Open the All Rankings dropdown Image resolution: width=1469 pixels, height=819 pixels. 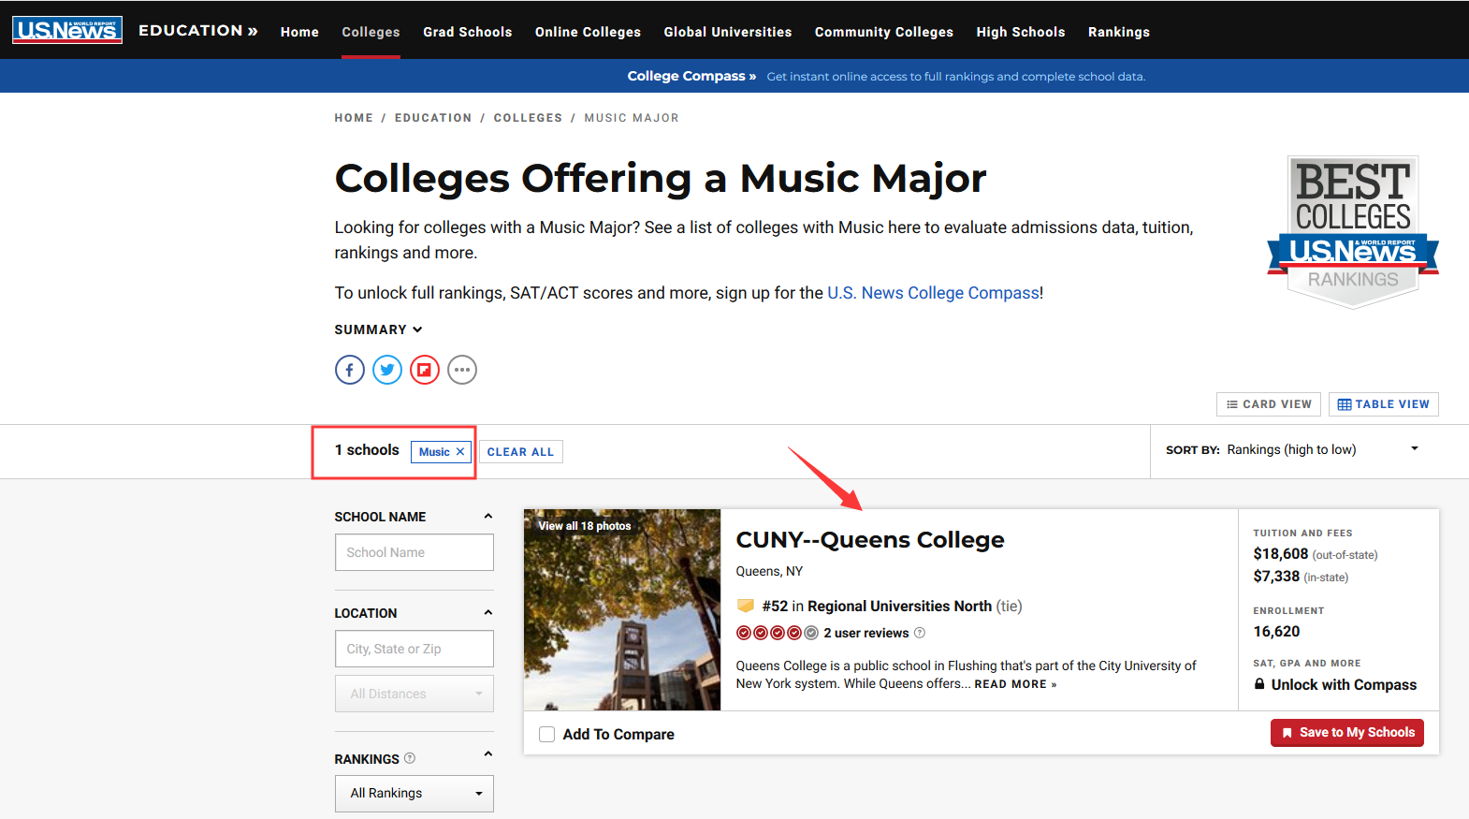pyautogui.click(x=415, y=794)
